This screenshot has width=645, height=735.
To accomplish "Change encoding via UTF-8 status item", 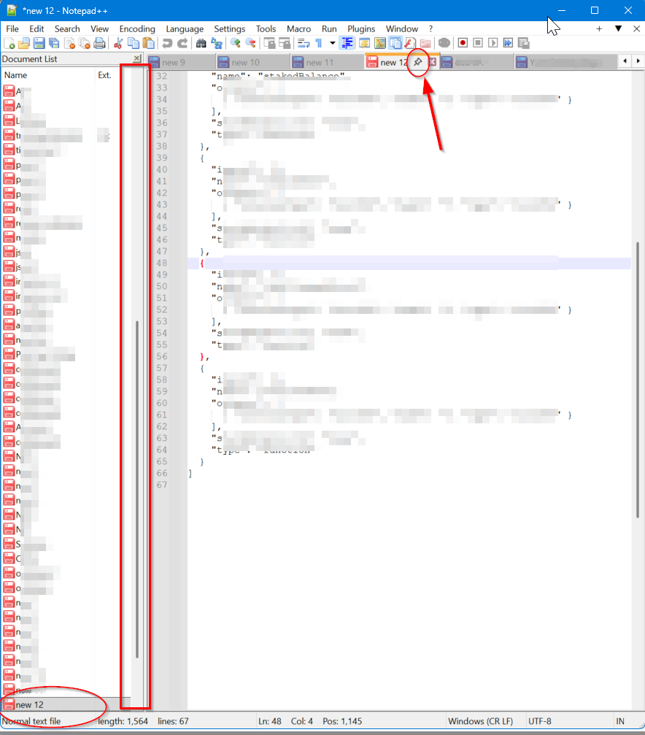I will (x=540, y=720).
